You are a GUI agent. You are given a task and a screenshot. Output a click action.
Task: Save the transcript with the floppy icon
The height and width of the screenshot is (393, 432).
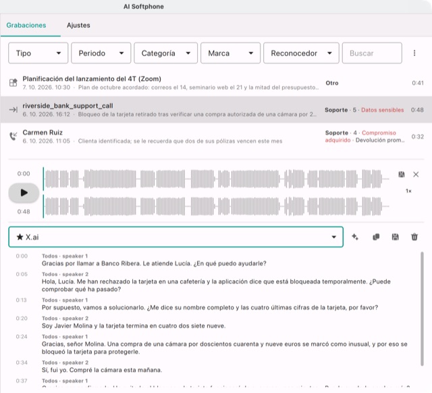[395, 237]
